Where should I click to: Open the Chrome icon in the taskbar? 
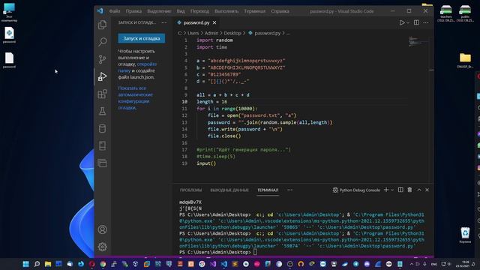pos(103,264)
